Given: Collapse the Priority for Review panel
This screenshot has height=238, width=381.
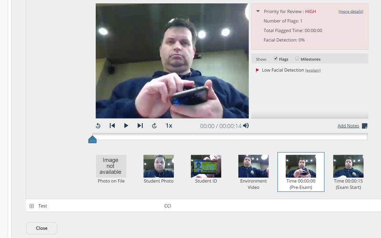Looking at the screenshot, I should 258,11.
